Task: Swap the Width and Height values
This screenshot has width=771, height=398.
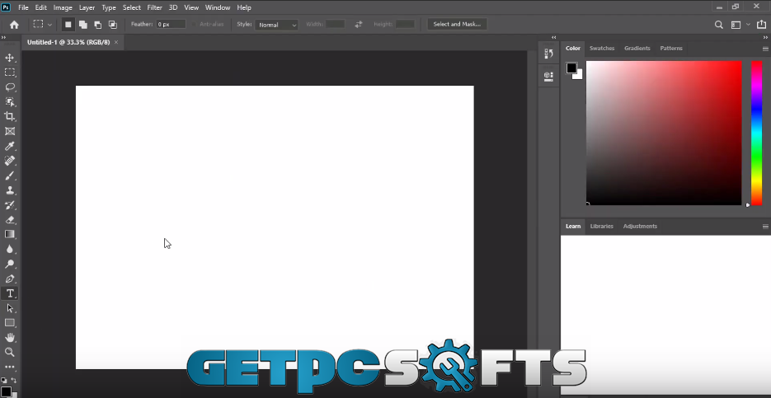Action: (359, 24)
